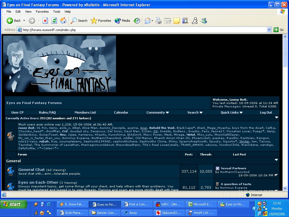289x217 pixels.
Task: Open Eyes on Each Other forum
Action: pos(38,182)
